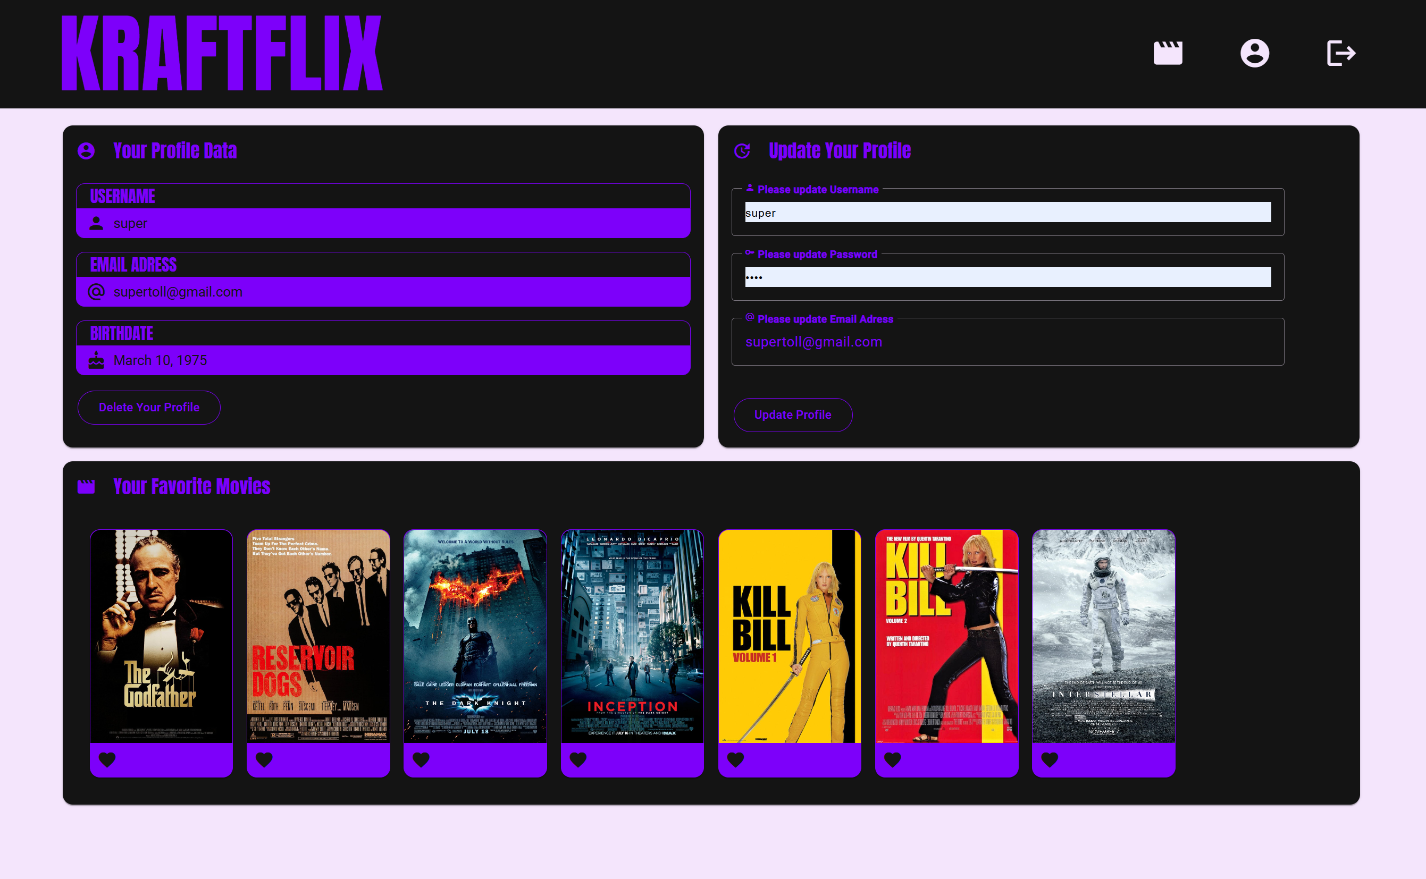Open The Godfather movie poster

pos(161,636)
